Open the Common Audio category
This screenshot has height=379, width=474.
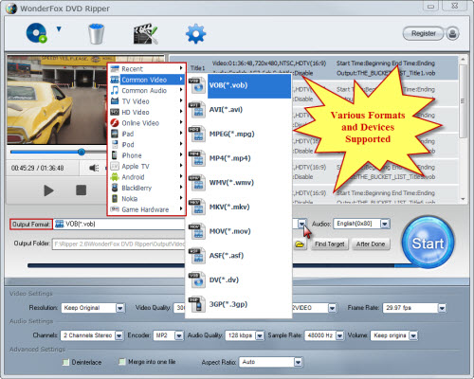pyautogui.click(x=147, y=91)
